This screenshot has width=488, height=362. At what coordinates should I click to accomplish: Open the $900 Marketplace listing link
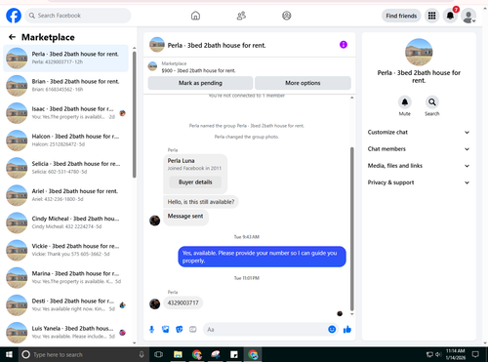tap(198, 70)
